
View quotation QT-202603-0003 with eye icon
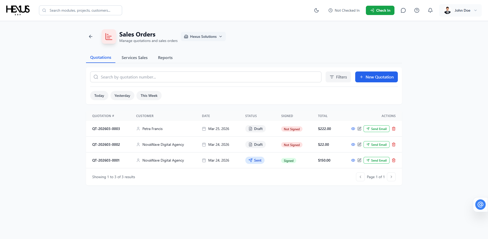(353, 129)
